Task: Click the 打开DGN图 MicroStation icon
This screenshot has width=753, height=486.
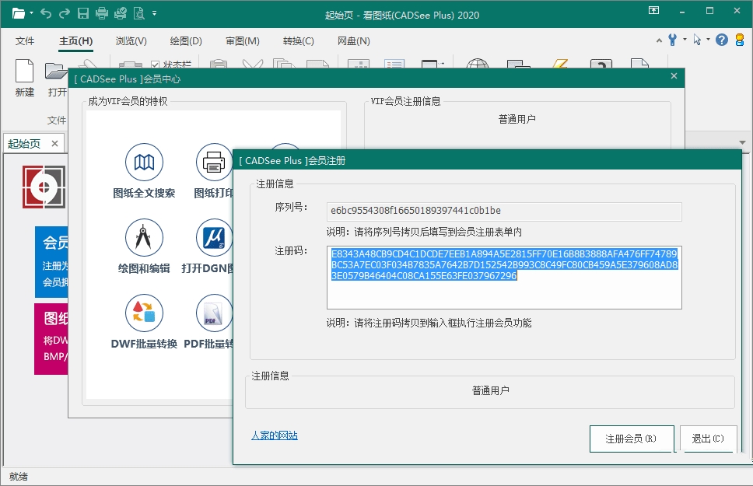Action: (214, 237)
